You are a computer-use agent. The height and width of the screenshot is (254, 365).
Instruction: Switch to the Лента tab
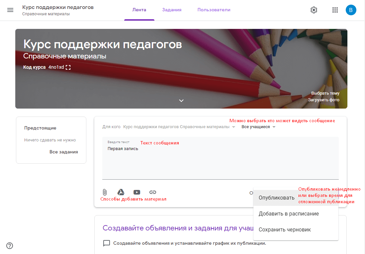tap(139, 10)
